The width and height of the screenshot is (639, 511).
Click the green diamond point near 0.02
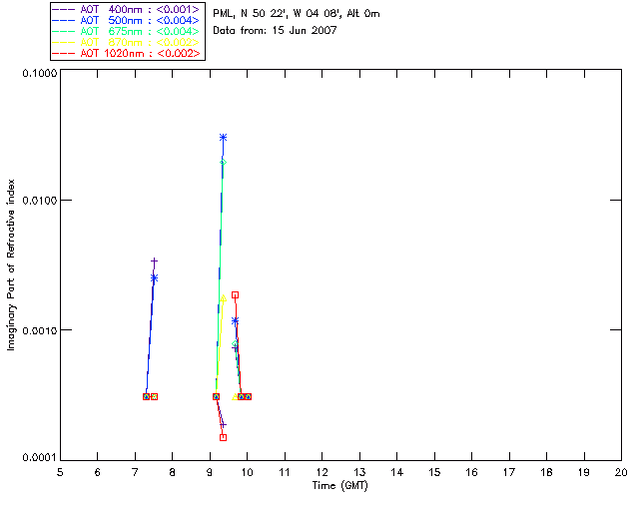pyautogui.click(x=223, y=163)
